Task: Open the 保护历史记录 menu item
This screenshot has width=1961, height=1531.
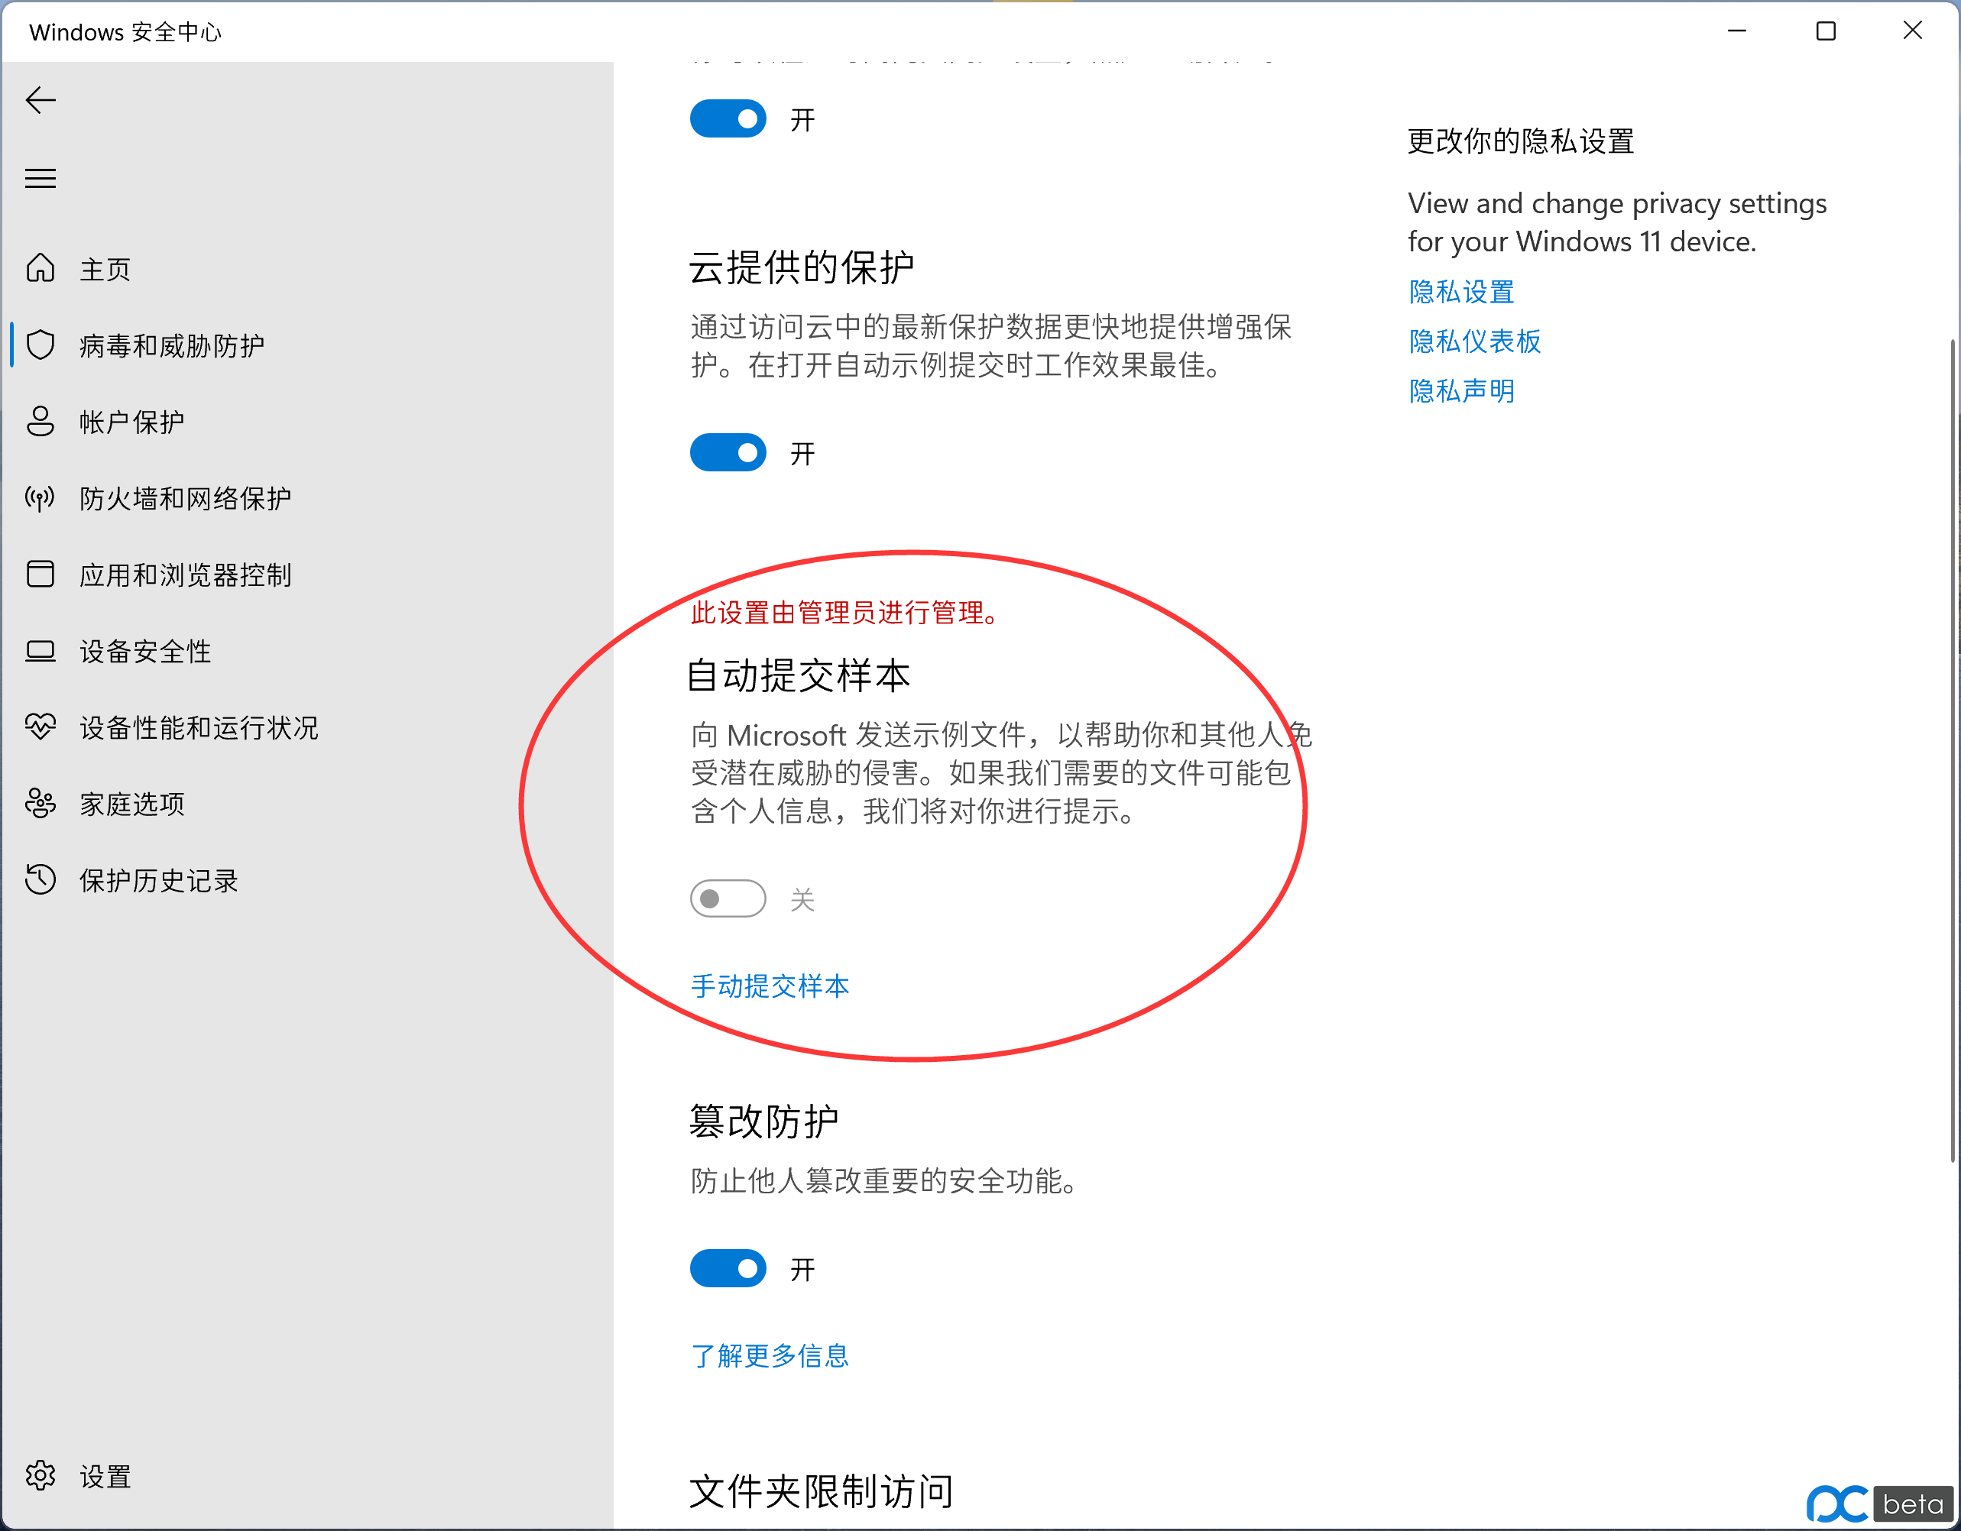Action: [x=158, y=879]
